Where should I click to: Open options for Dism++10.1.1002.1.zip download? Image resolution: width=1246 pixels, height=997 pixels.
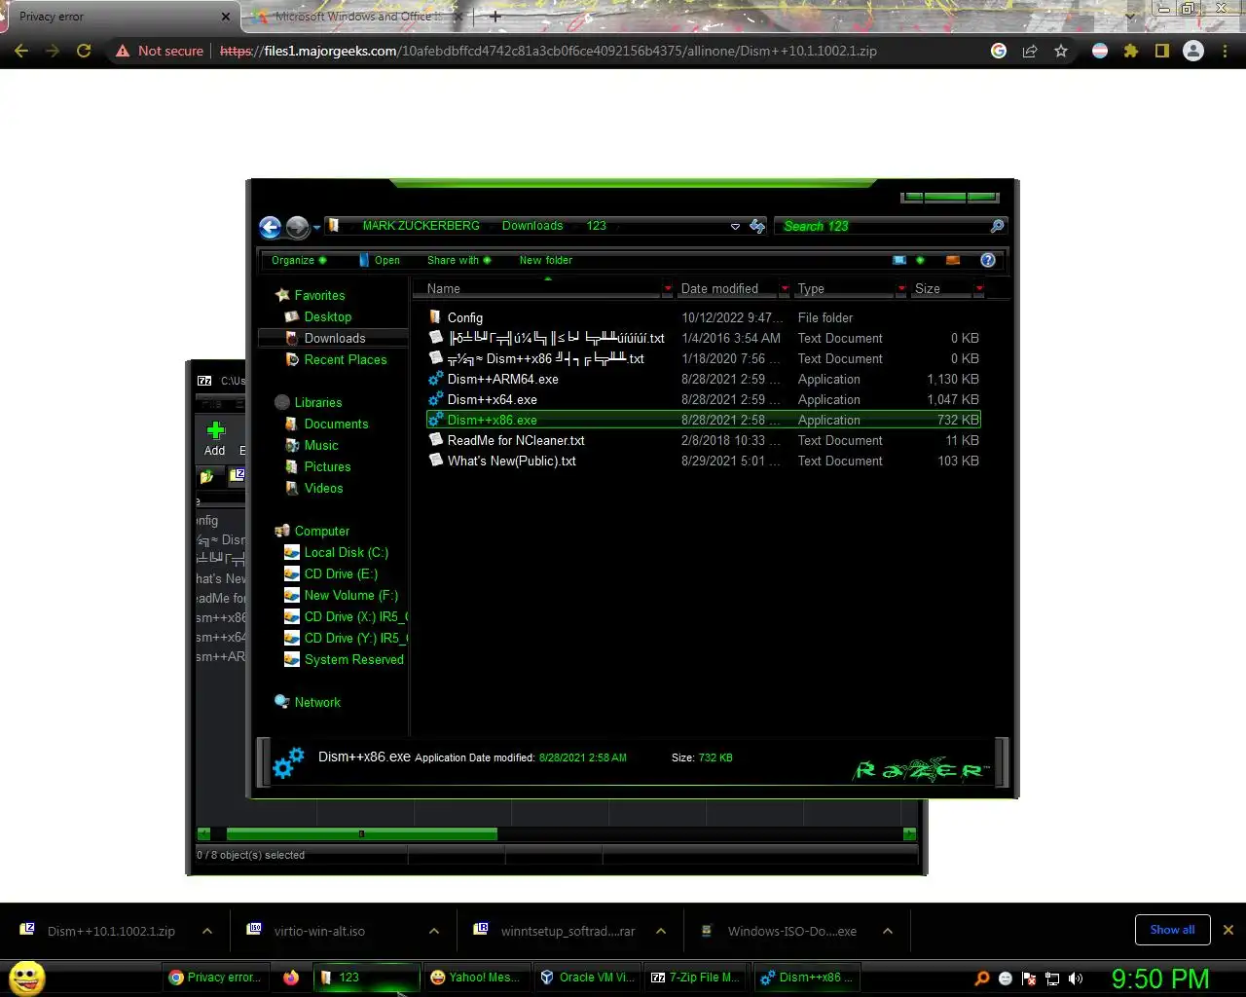coord(207,931)
